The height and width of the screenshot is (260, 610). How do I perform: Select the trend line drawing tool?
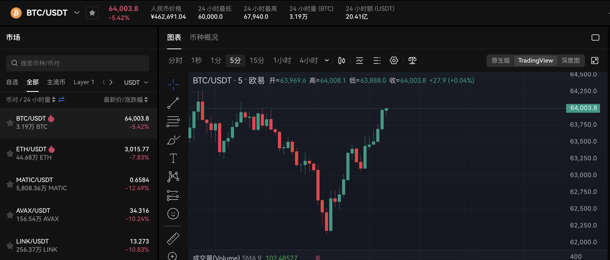pos(173,103)
